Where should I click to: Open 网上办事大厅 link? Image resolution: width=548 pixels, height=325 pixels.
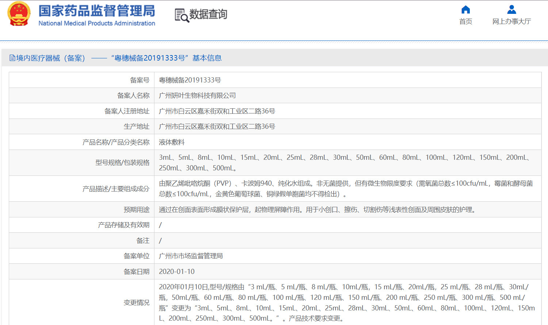pyautogui.click(x=511, y=22)
